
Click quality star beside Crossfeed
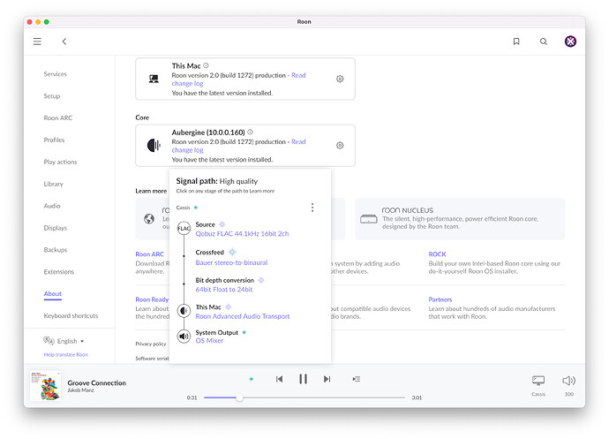232,252
